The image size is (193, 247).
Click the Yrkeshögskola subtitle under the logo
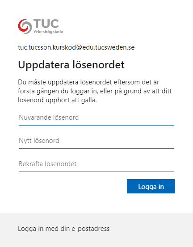click(x=48, y=32)
